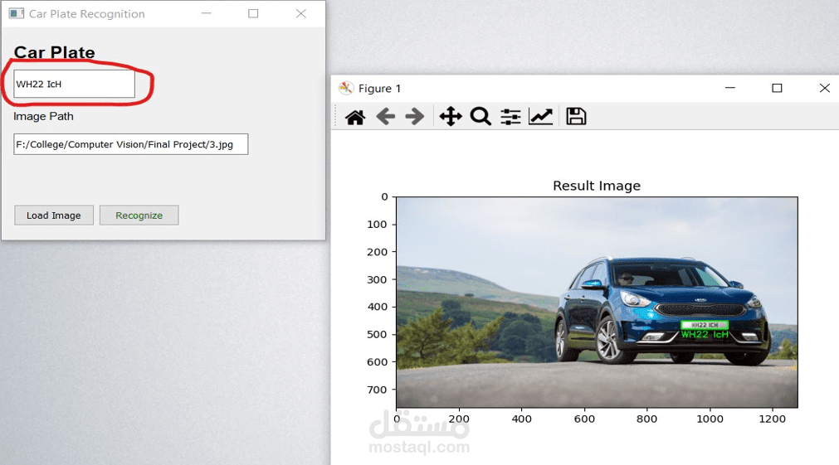Go back to previous view in Figure 1
The height and width of the screenshot is (465, 839).
pyautogui.click(x=385, y=116)
